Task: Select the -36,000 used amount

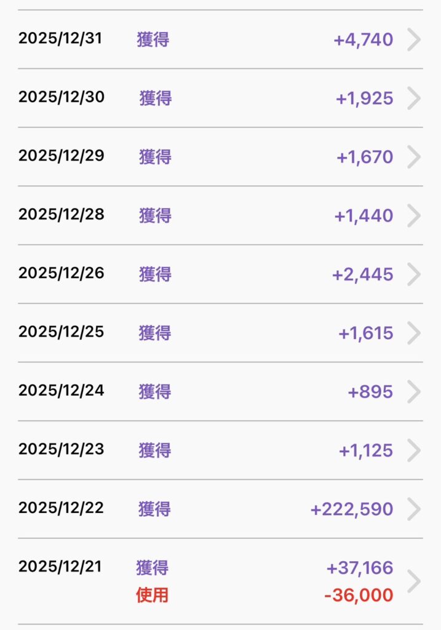Action: coord(359,596)
